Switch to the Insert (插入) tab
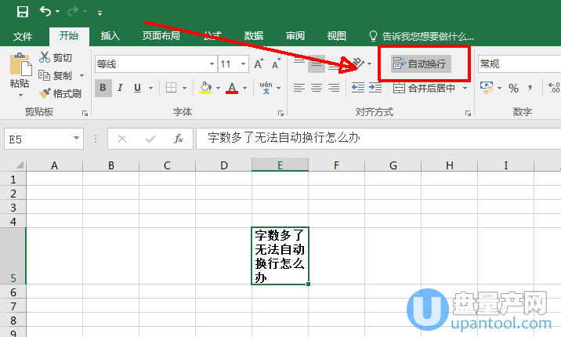 (x=110, y=36)
